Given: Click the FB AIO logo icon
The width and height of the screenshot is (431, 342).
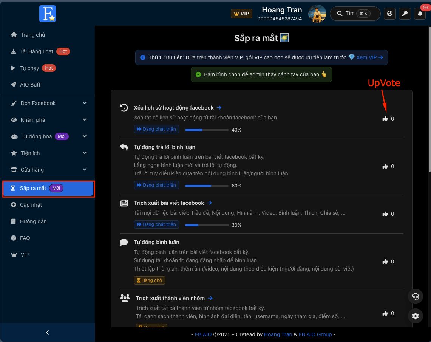Looking at the screenshot, I should (x=48, y=14).
